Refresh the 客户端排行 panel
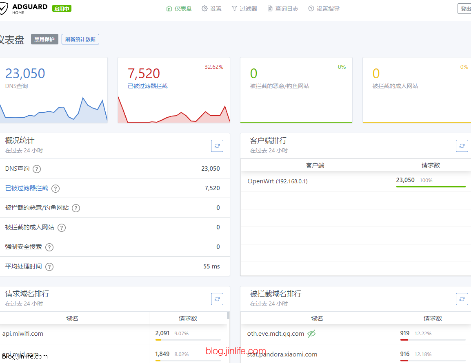471x363 pixels. 462,146
